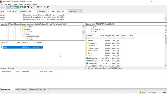
Task: Click the Quickconnect button
Action: coord(74,11)
